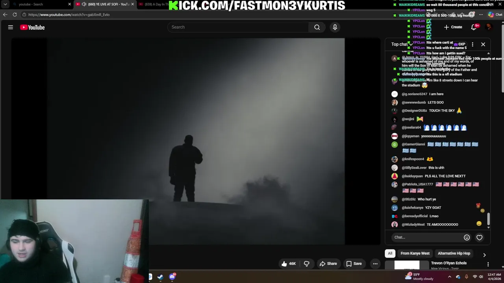This screenshot has width=504, height=283.
Task: Save the video to a playlist
Action: click(354, 264)
